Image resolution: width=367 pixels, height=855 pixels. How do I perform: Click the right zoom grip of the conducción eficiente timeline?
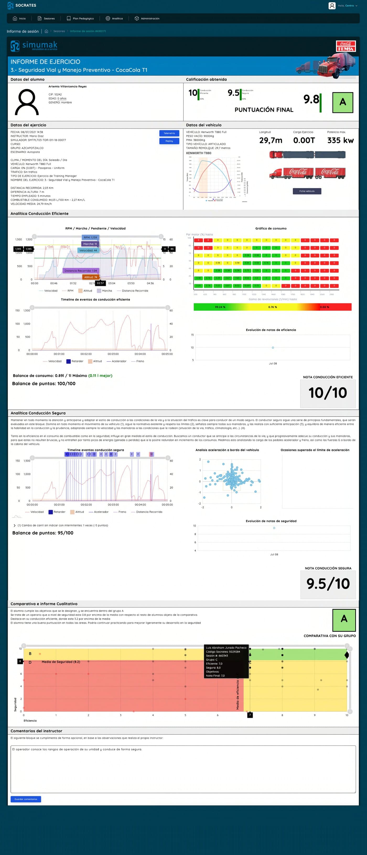(x=168, y=307)
